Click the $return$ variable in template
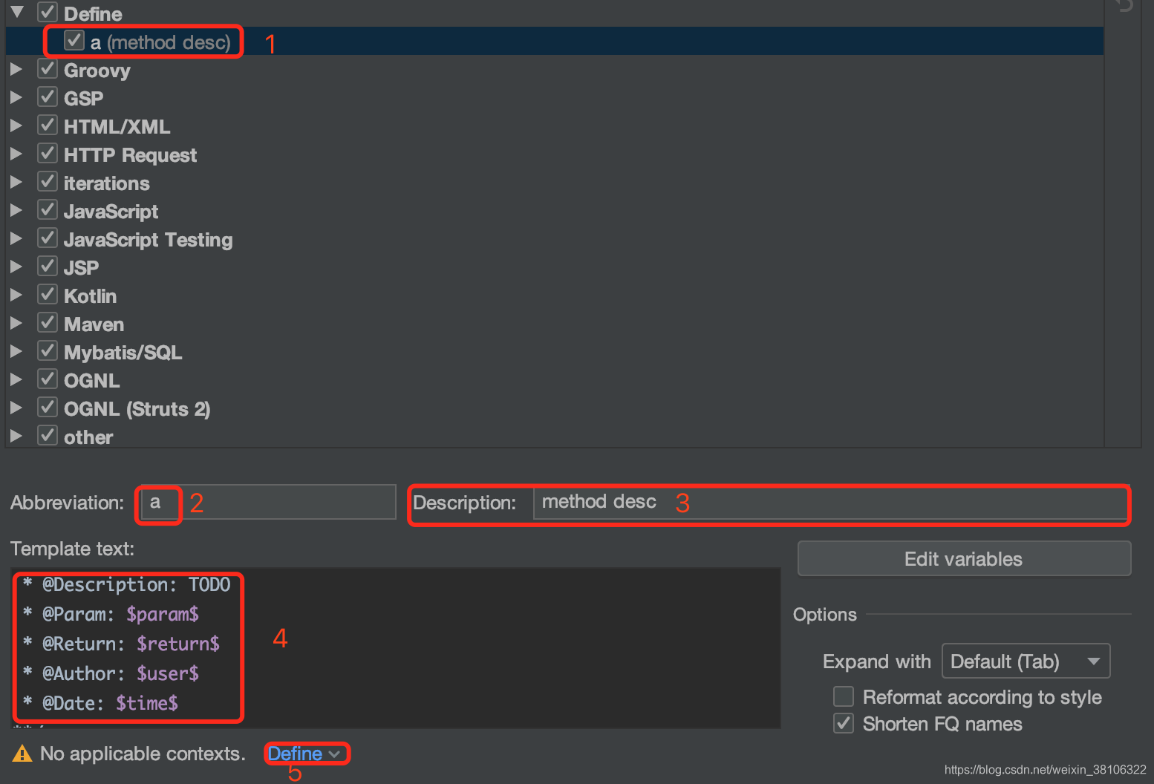This screenshot has width=1154, height=784. (178, 644)
